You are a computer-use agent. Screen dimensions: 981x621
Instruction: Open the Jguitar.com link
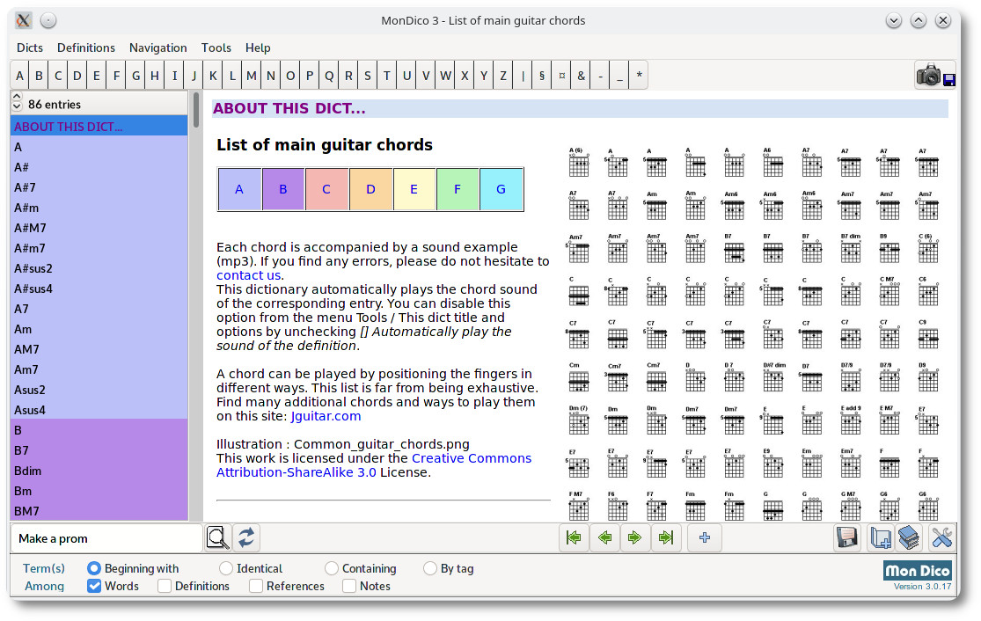coord(326,417)
